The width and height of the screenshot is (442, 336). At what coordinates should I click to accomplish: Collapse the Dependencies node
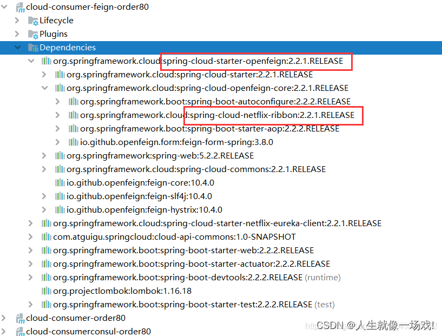(17, 48)
